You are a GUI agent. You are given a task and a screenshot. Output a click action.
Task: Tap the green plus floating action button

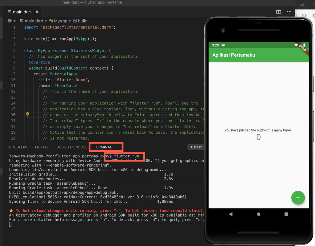coord(298,198)
